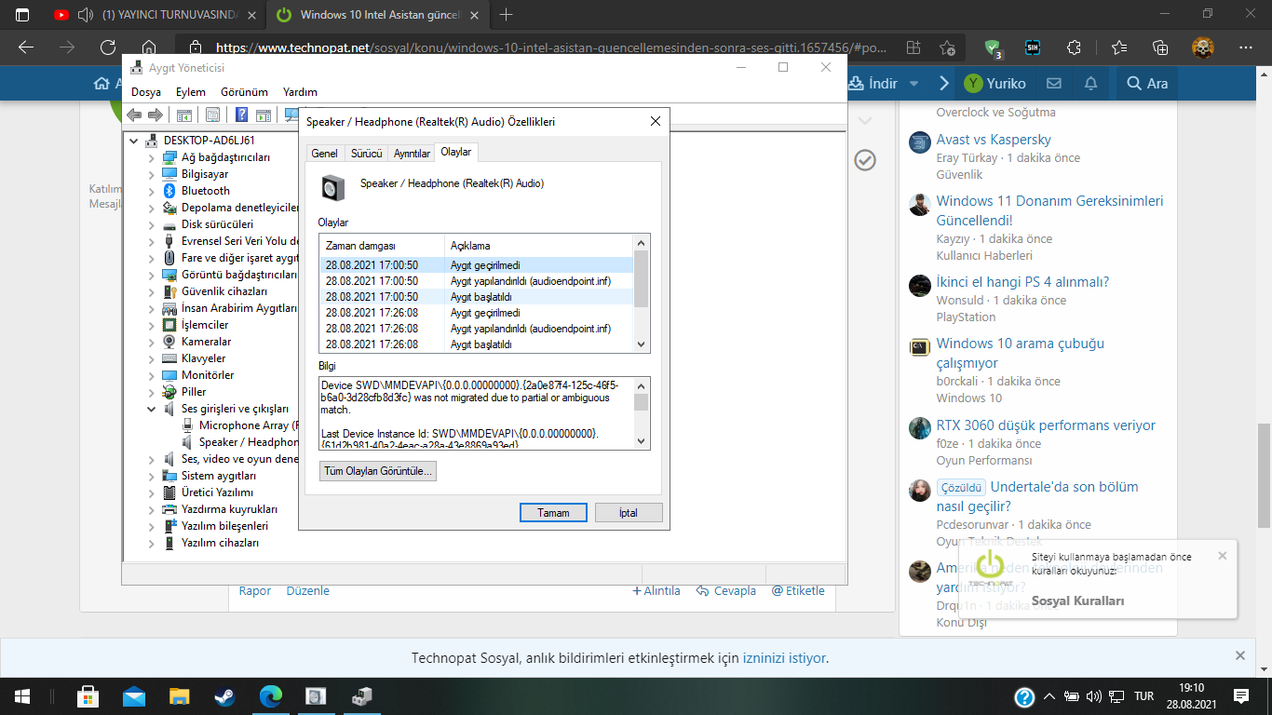Open the SIH extension icon in Edge
1272x715 pixels.
coord(1032,47)
